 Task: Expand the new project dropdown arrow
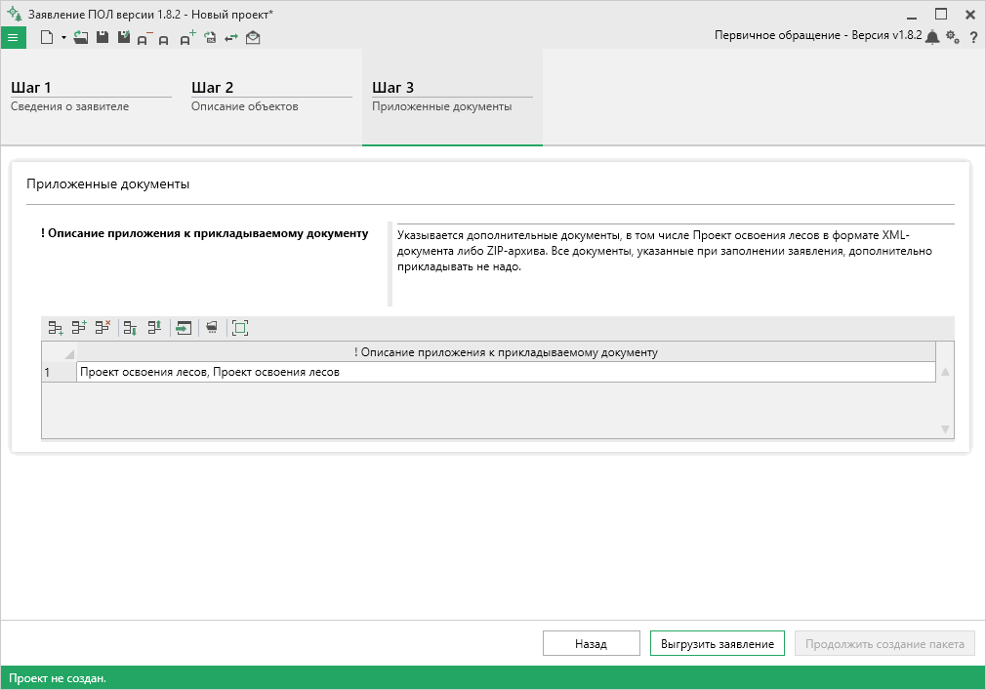point(63,38)
